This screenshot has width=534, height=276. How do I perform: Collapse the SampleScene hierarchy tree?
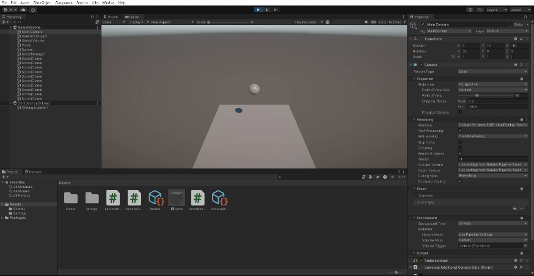point(10,27)
